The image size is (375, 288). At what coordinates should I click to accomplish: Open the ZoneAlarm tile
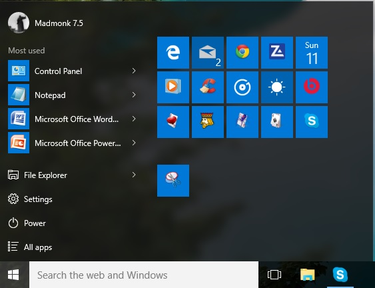277,53
